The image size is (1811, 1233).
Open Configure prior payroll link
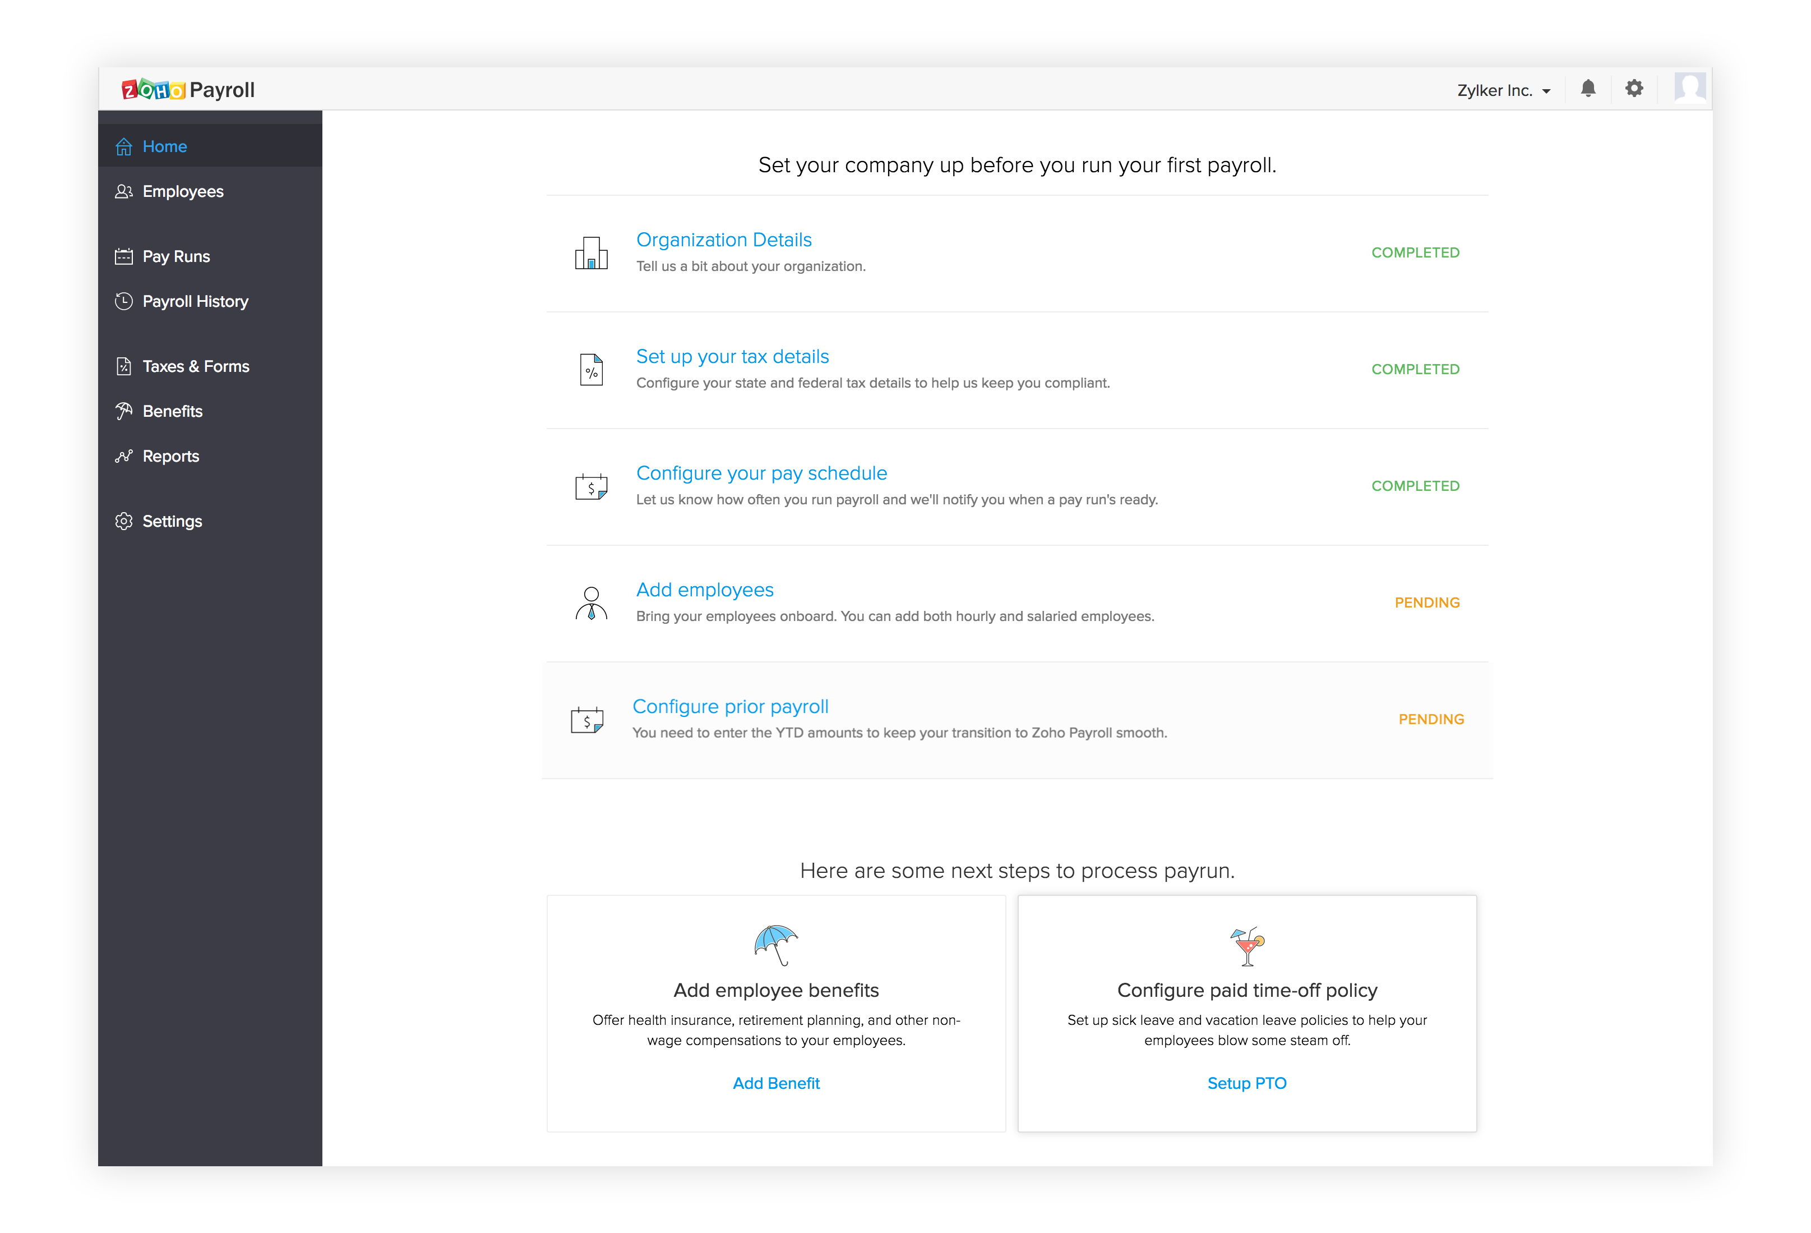729,707
